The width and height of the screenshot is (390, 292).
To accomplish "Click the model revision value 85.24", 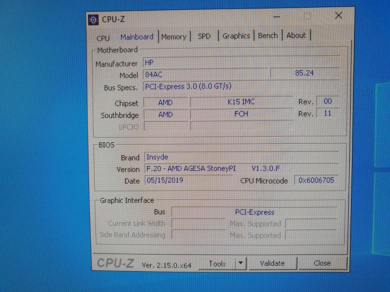I will pyautogui.click(x=305, y=73).
